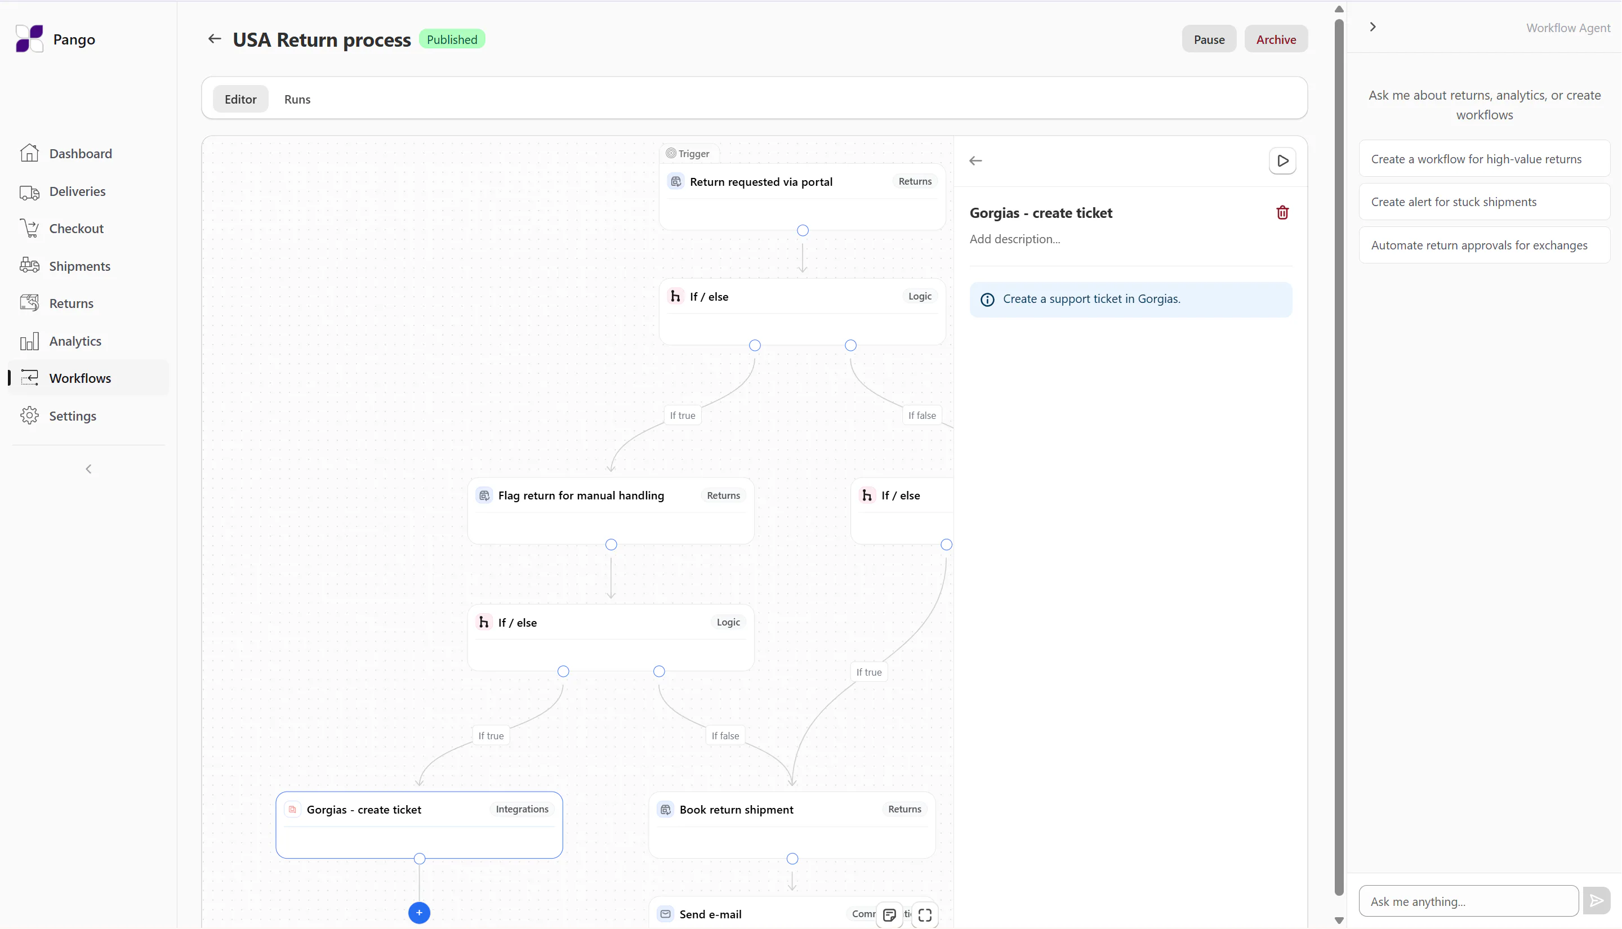This screenshot has width=1622, height=929.
Task: Click the output connector under Gorgias node
Action: (419, 859)
